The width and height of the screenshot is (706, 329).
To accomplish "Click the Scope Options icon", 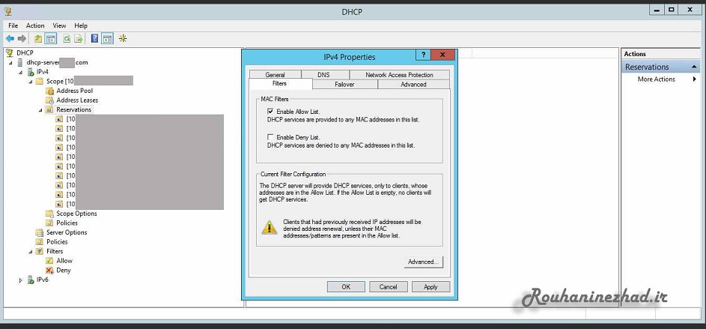I will tap(50, 213).
